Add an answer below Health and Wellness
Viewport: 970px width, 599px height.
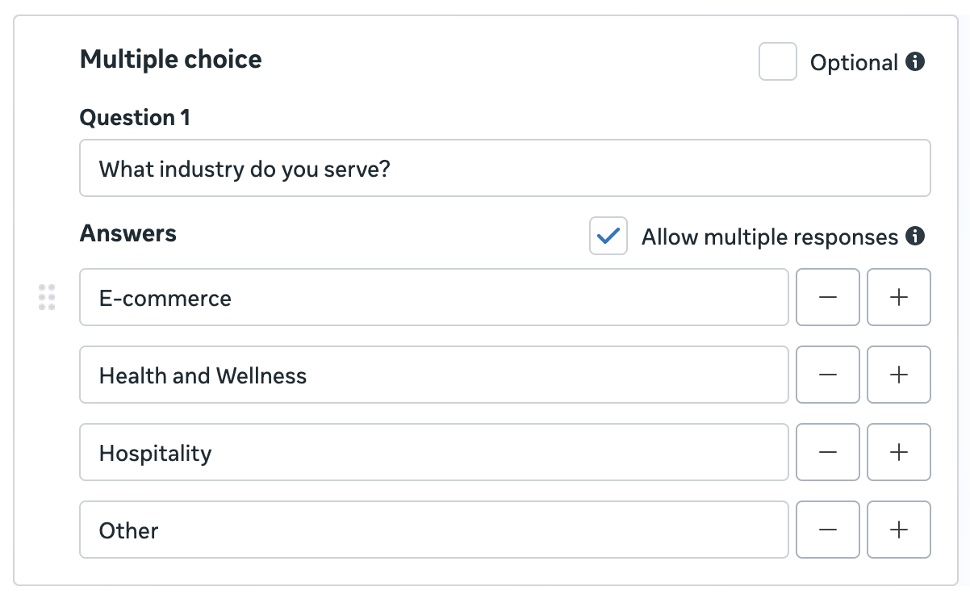tap(899, 375)
